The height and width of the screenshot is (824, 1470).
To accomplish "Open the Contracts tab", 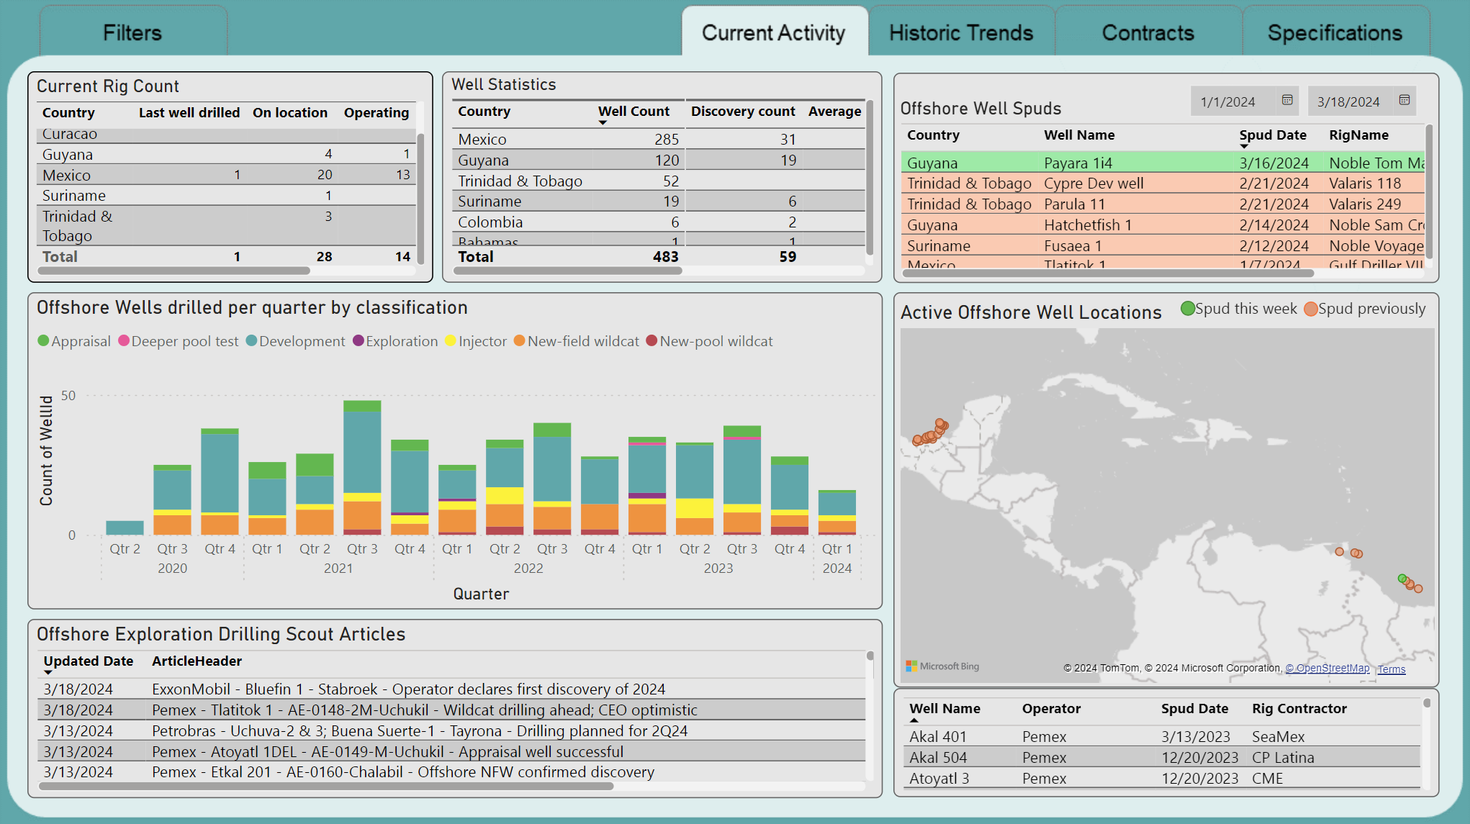I will 1147,33.
